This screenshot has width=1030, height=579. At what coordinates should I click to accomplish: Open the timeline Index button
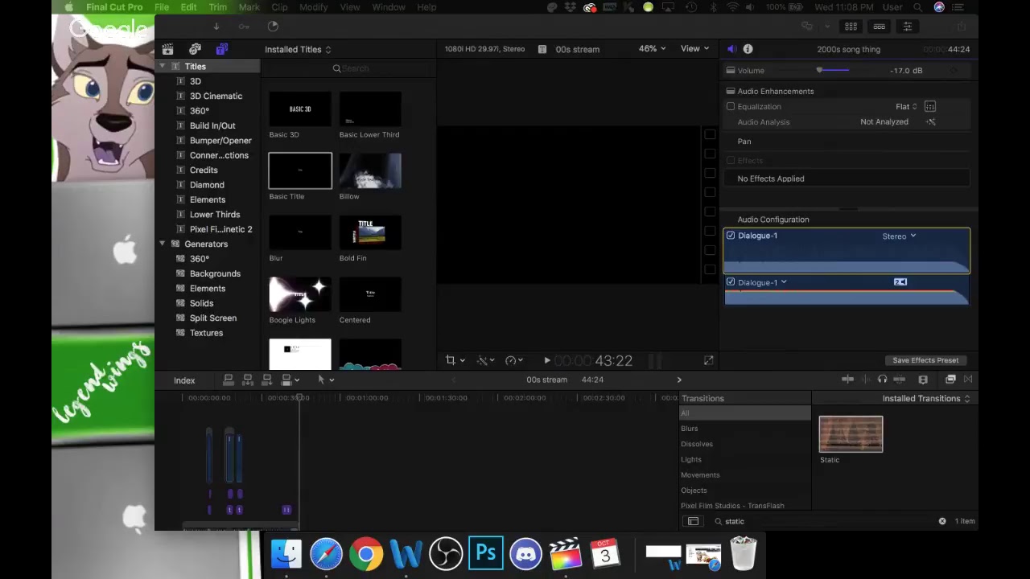point(184,380)
